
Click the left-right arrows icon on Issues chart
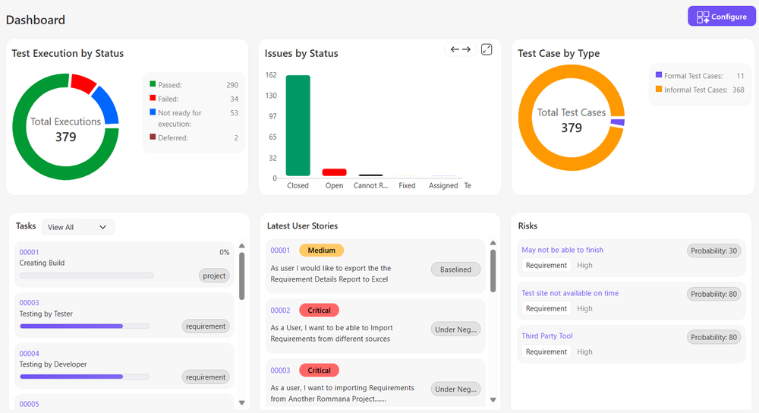pyautogui.click(x=461, y=49)
